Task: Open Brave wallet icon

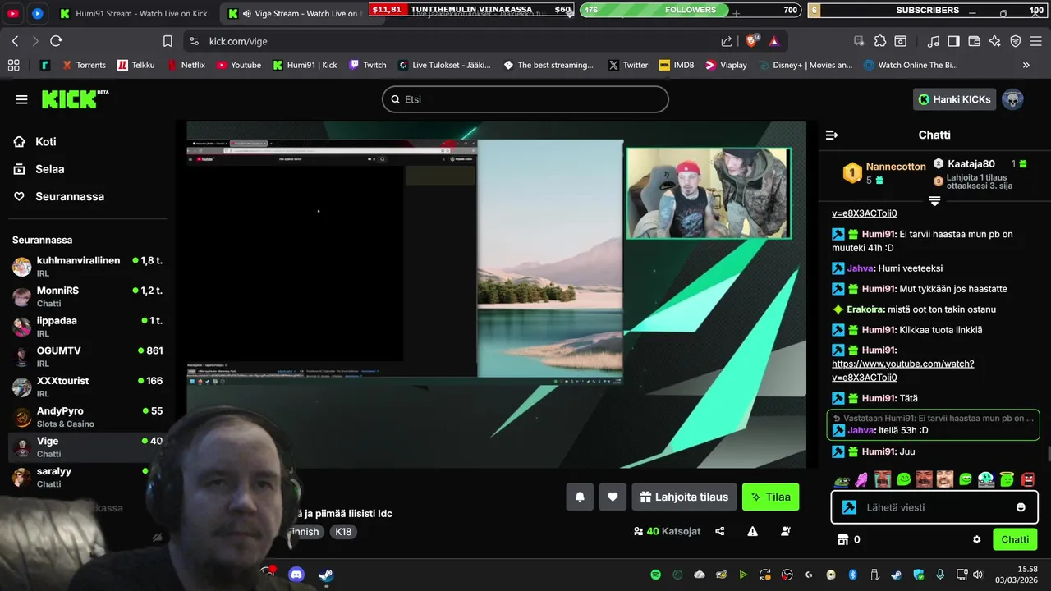Action: pyautogui.click(x=975, y=41)
